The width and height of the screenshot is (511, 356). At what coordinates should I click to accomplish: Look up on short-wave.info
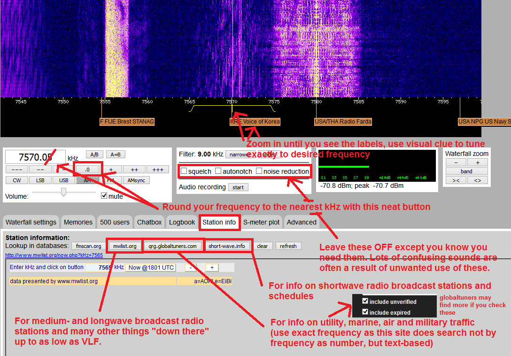[x=227, y=246]
